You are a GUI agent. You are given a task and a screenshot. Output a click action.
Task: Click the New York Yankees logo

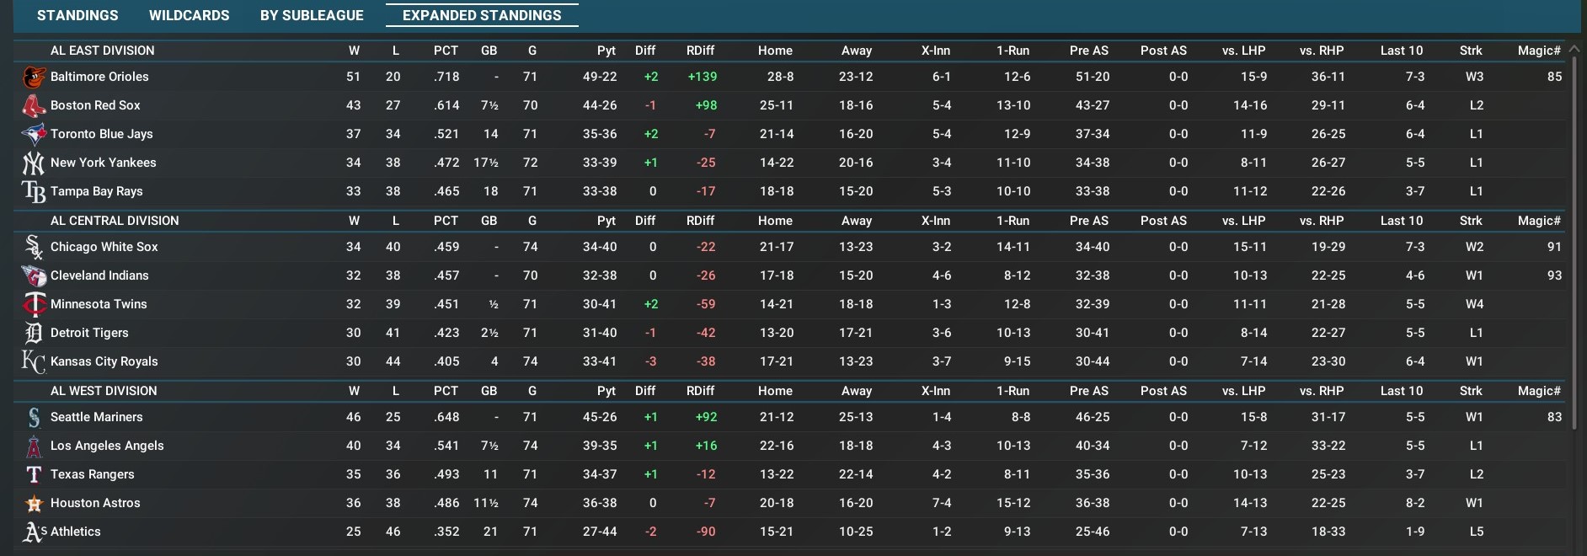(x=34, y=163)
